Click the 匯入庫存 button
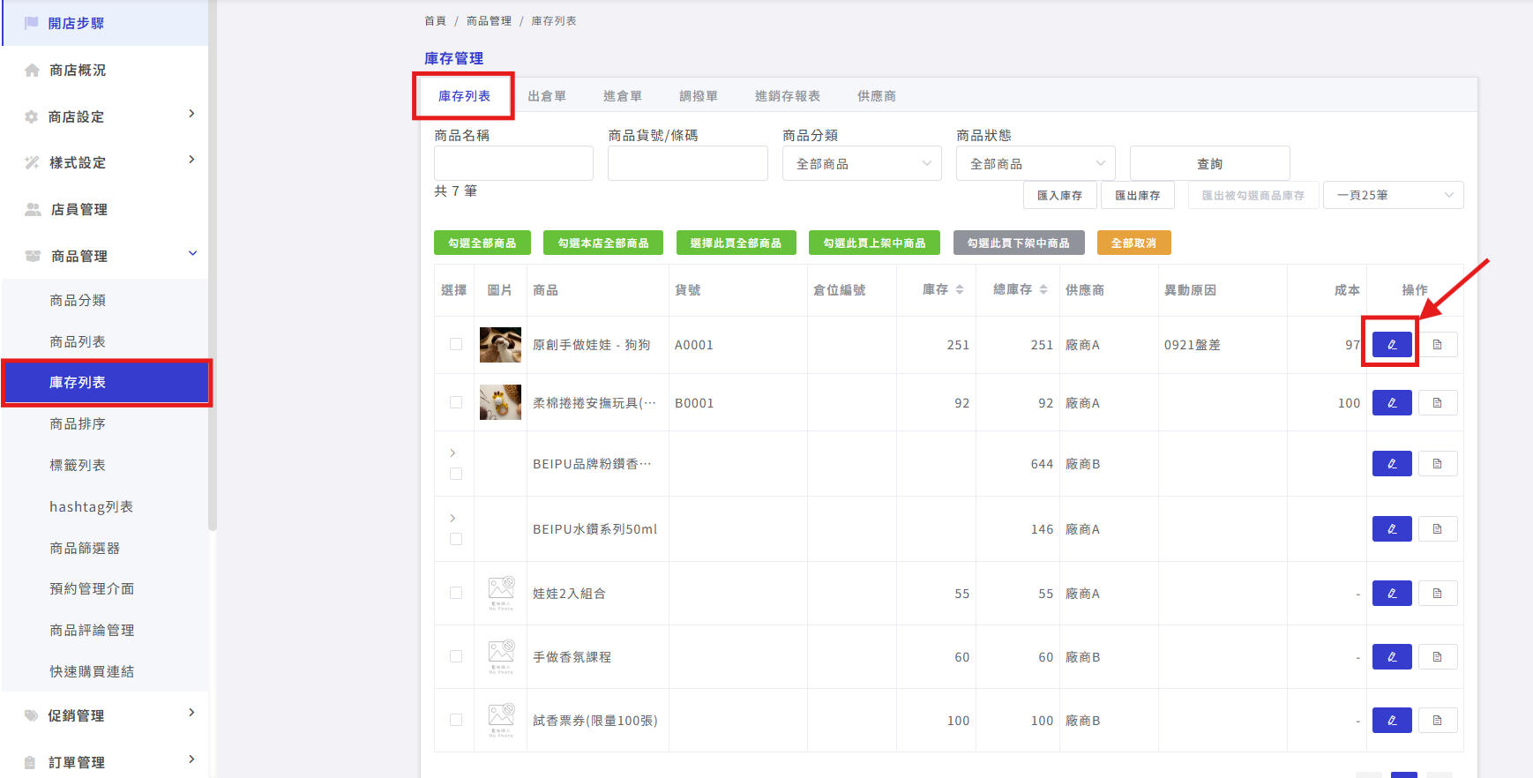 [x=1060, y=195]
